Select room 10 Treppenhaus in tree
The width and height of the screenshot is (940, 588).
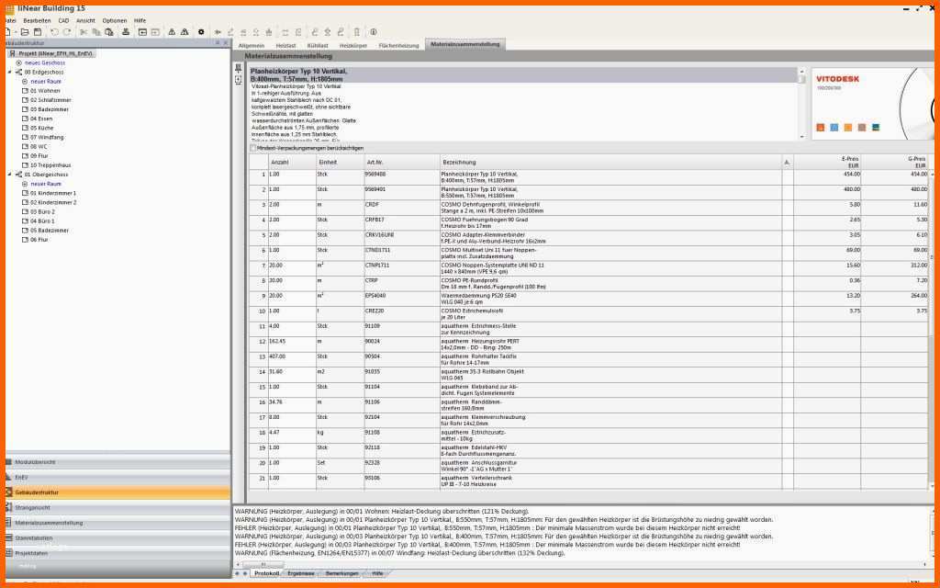click(50, 165)
